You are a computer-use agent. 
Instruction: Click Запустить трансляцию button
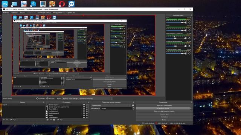[x=164, y=105]
